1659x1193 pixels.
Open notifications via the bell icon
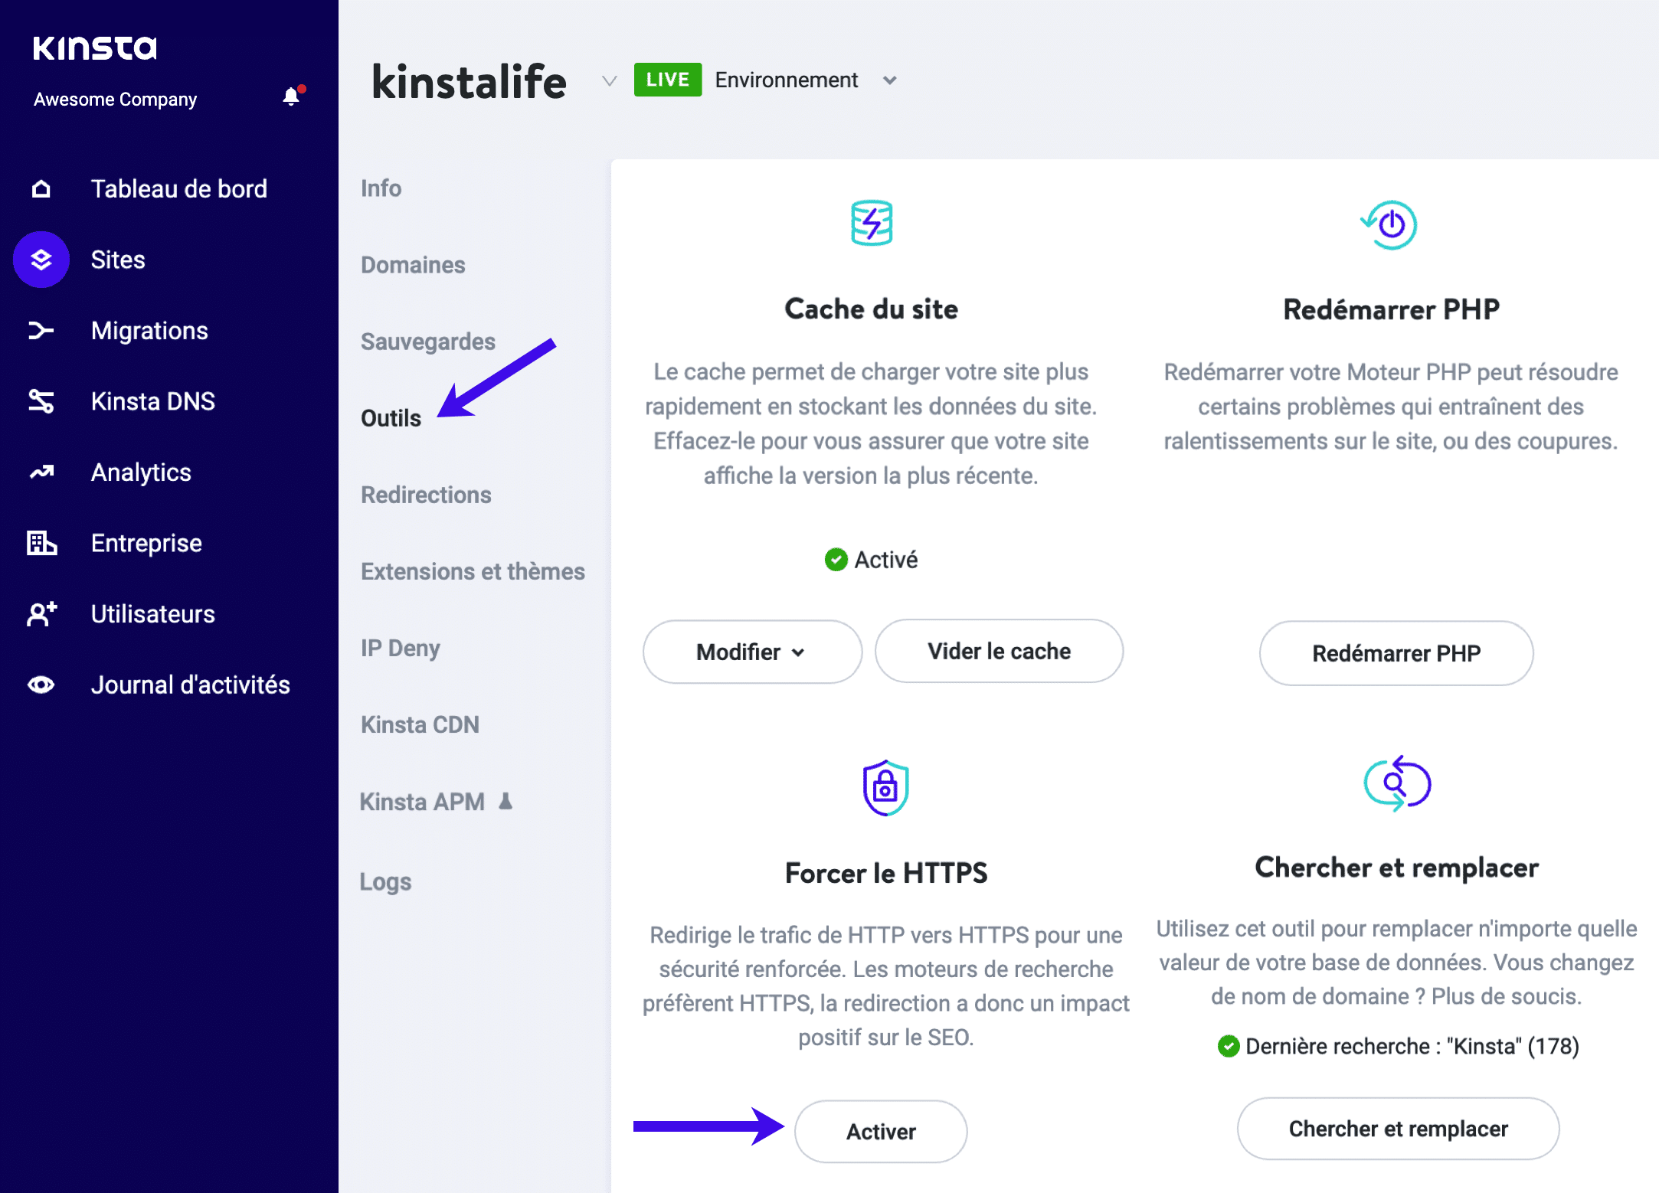pyautogui.click(x=290, y=97)
